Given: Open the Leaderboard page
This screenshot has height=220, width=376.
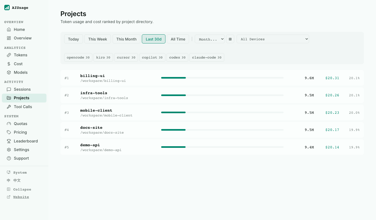Looking at the screenshot, I should click(x=24, y=141).
